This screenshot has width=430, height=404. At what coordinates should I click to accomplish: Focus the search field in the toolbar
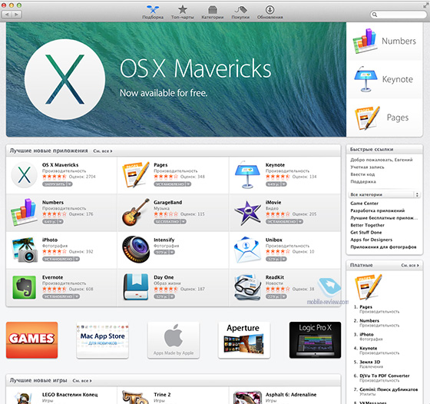(399, 15)
